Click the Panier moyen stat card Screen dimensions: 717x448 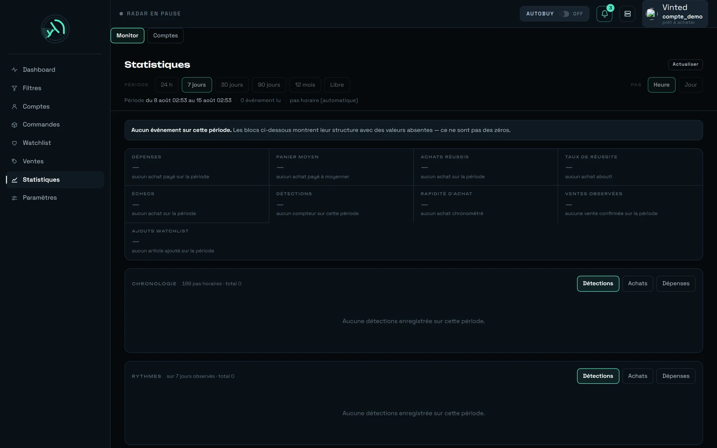(341, 167)
